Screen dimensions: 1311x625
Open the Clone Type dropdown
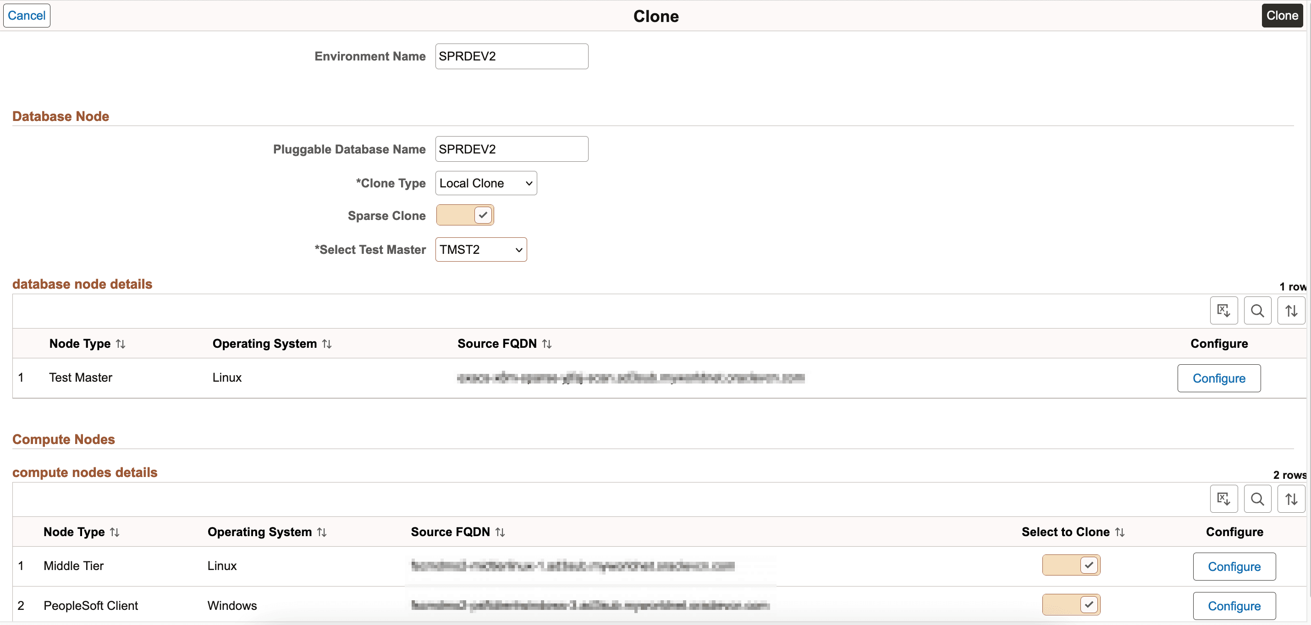[485, 183]
